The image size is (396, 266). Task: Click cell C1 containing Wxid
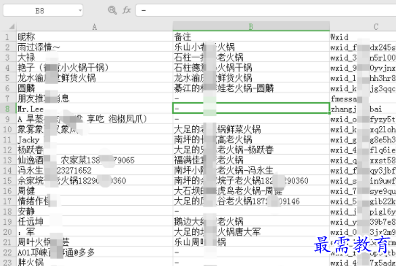pos(363,36)
